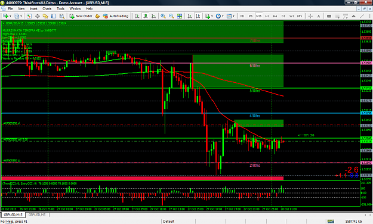373x224 pixels.
Task: Click the blue 4/8ths Murrey level line
Action: (x=181, y=113)
